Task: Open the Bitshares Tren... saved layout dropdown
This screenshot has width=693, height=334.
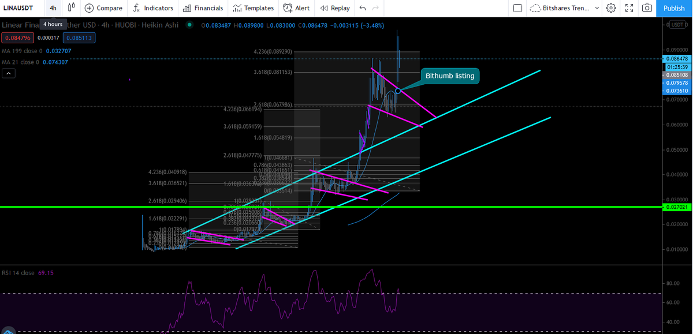Action: (x=564, y=8)
